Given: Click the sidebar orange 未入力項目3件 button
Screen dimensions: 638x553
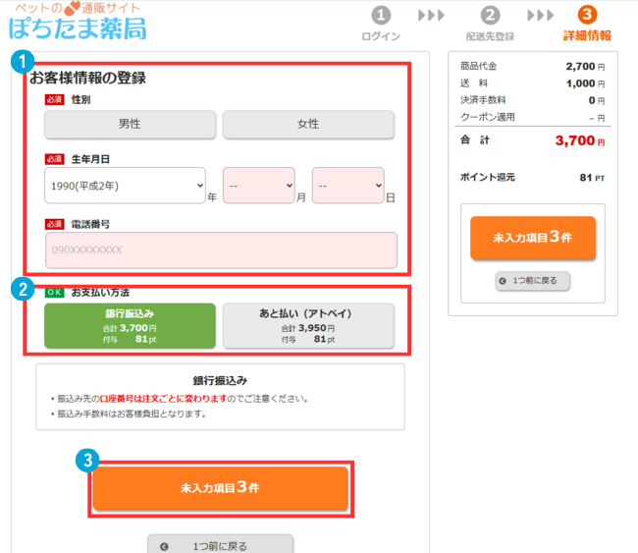Looking at the screenshot, I should [x=532, y=238].
